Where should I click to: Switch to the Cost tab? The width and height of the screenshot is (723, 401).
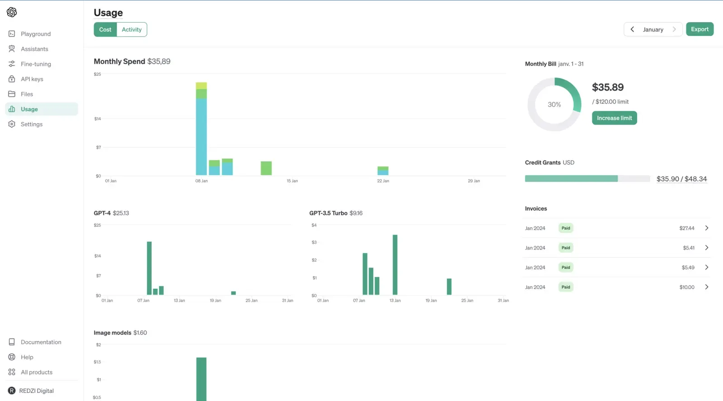pos(105,29)
